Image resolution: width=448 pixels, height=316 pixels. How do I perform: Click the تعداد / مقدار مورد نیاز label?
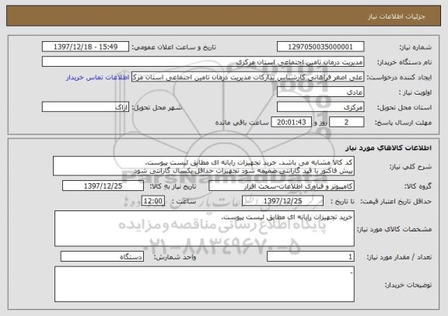tap(399, 257)
